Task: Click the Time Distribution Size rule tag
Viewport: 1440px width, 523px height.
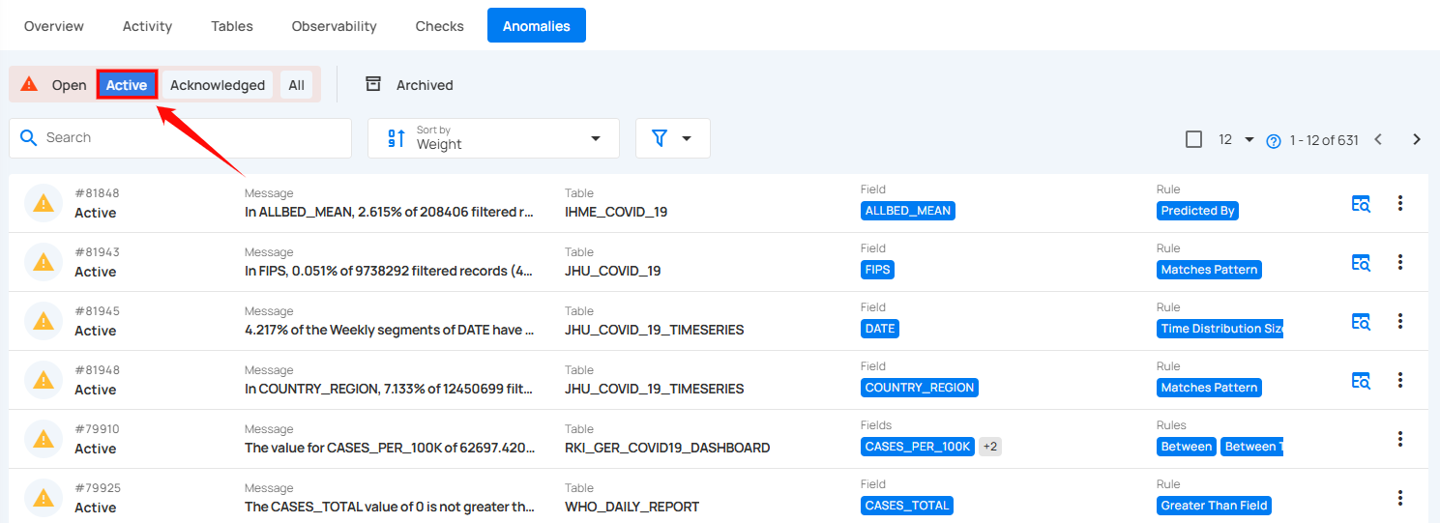Action: pos(1220,329)
